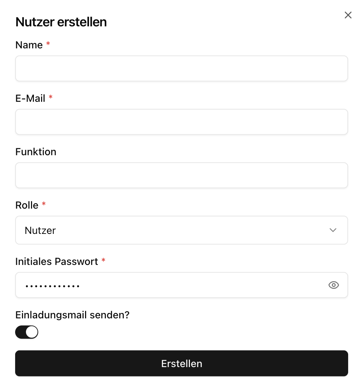Click the red asterisk beside Initiales Passwort
The image size is (364, 392).
click(103, 261)
